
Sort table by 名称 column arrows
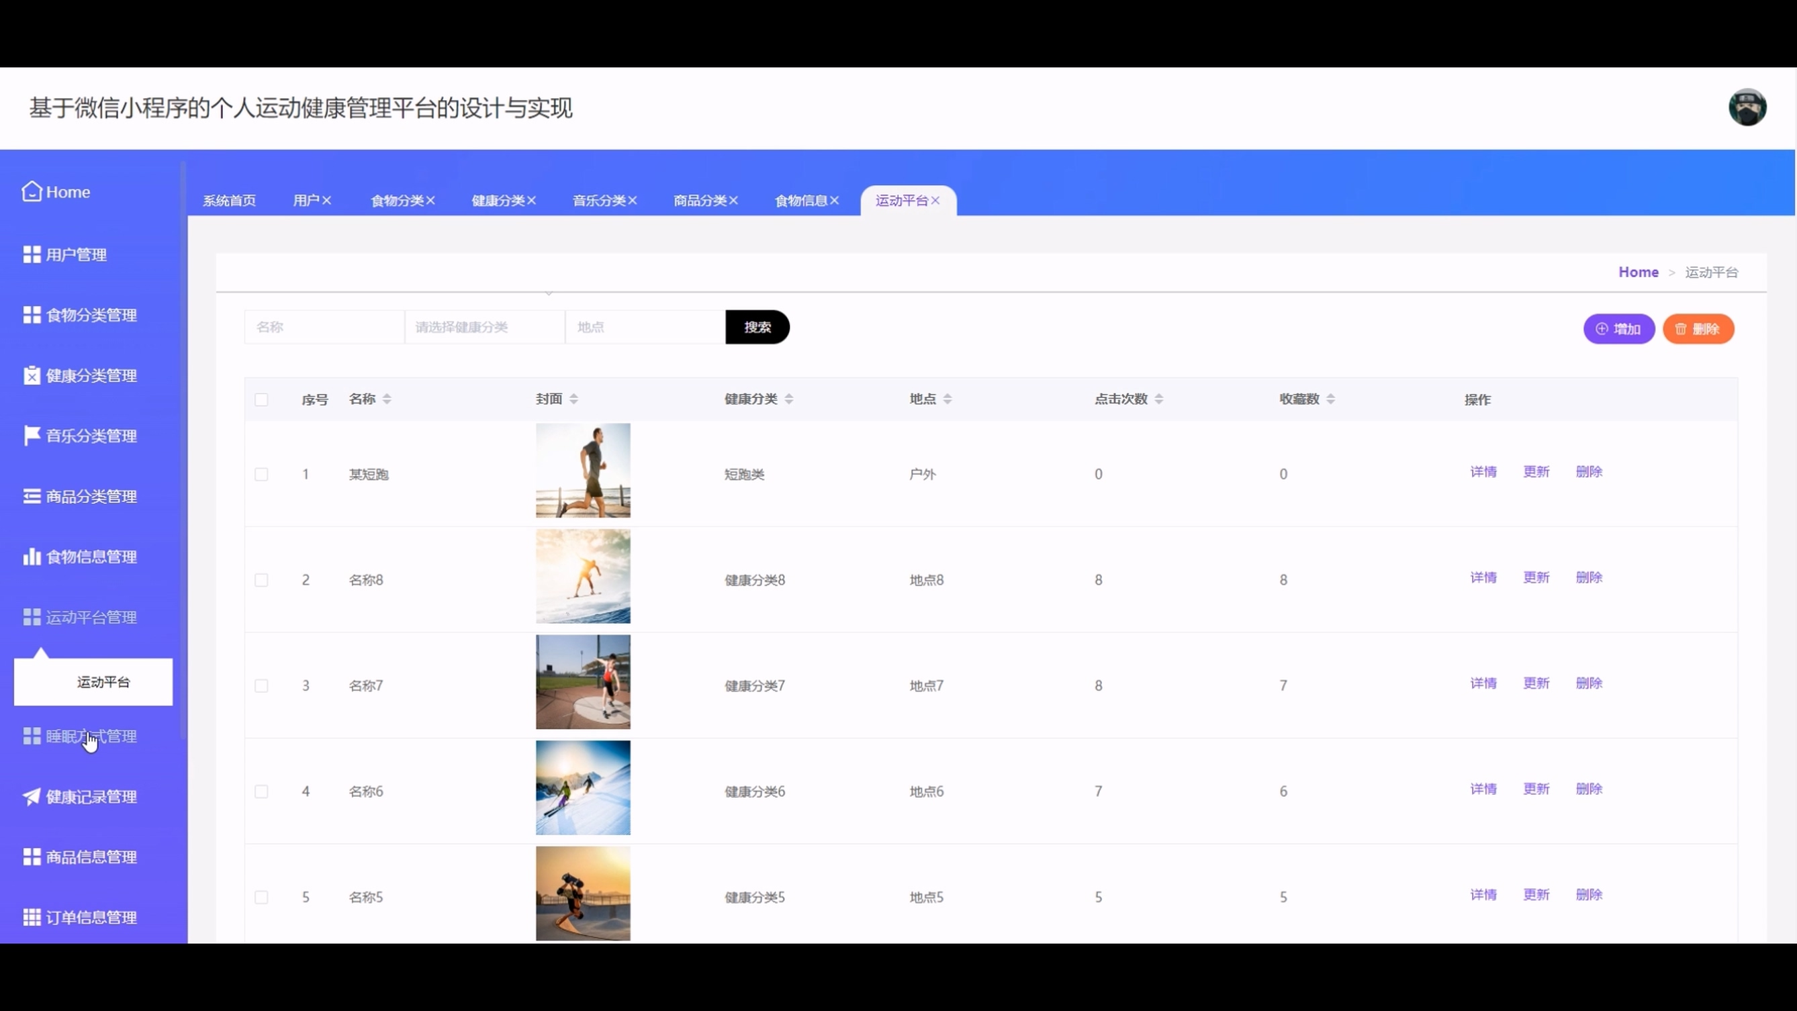click(x=387, y=399)
